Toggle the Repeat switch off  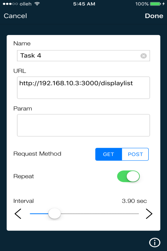coord(128,176)
